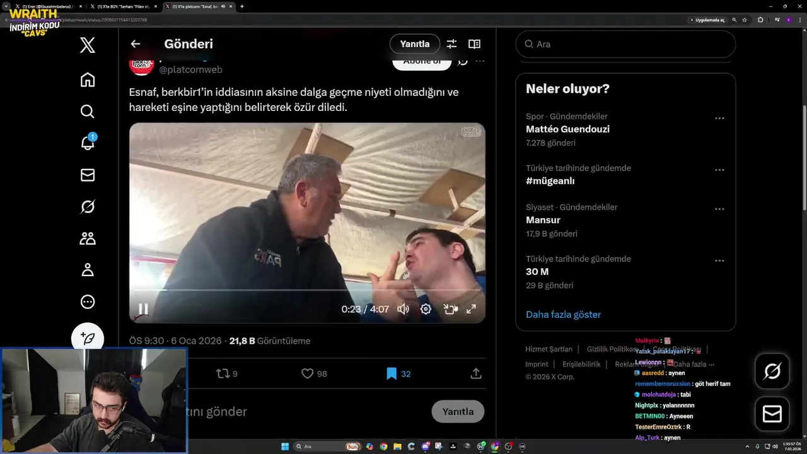Open options for Mattéo Guendouzi trend

[719, 119]
